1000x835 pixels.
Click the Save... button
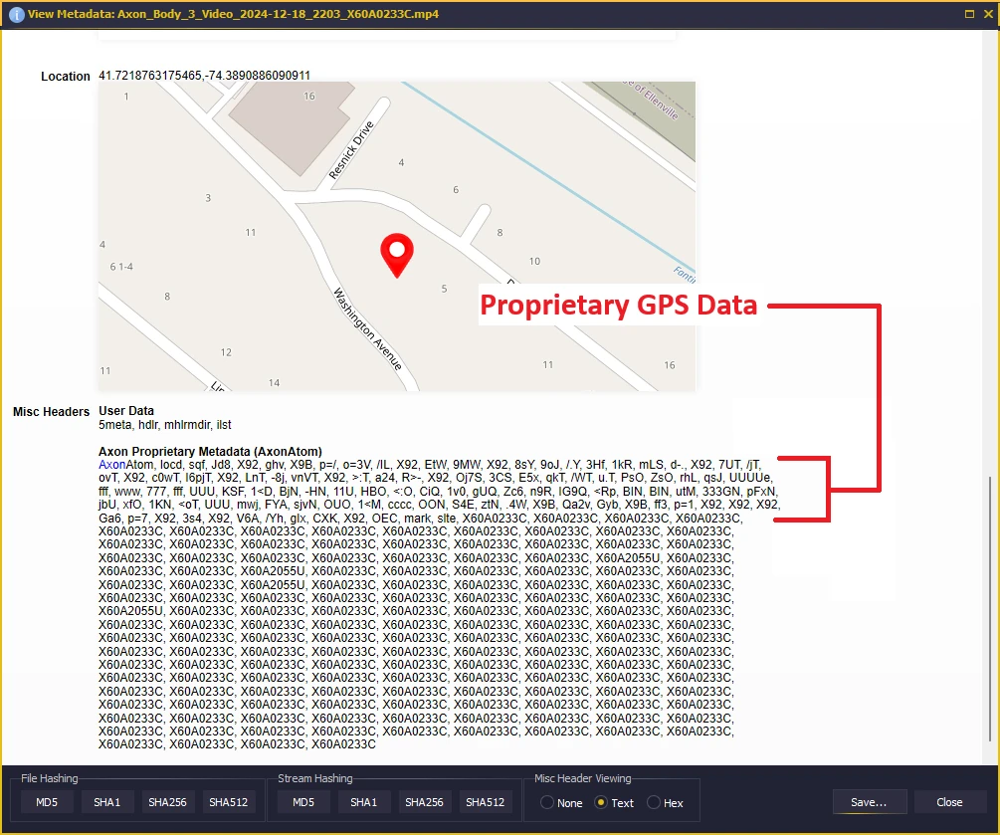coord(870,802)
